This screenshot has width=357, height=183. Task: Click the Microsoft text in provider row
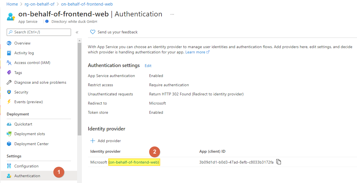pyautogui.click(x=99, y=162)
